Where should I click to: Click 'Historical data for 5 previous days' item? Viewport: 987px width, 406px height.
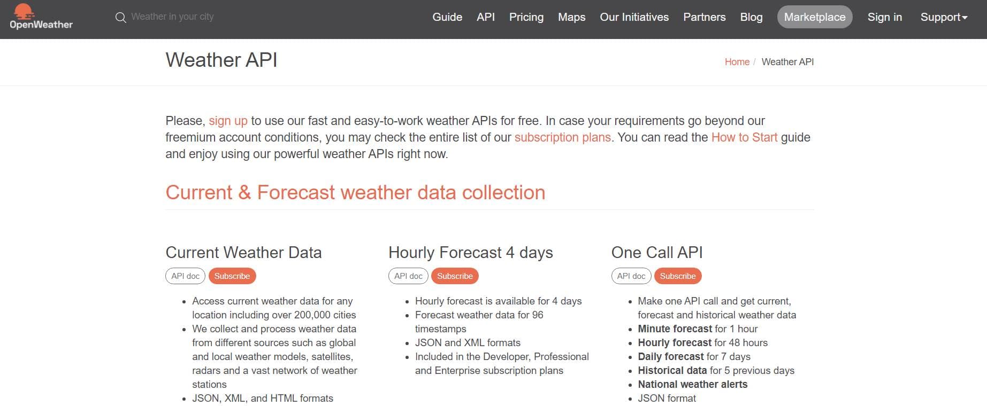pyautogui.click(x=716, y=370)
